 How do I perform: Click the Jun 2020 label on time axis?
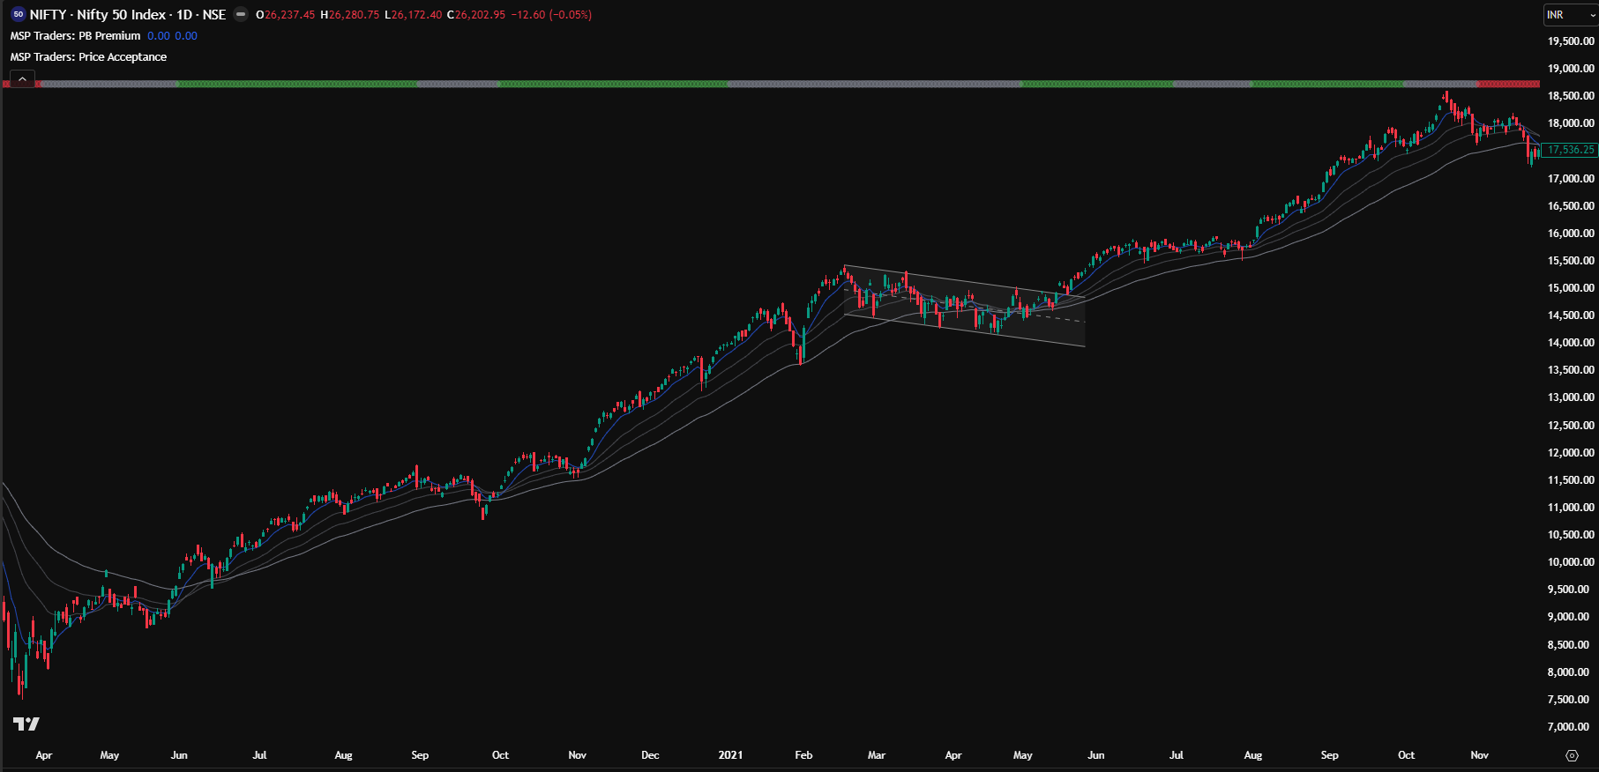[x=179, y=755]
